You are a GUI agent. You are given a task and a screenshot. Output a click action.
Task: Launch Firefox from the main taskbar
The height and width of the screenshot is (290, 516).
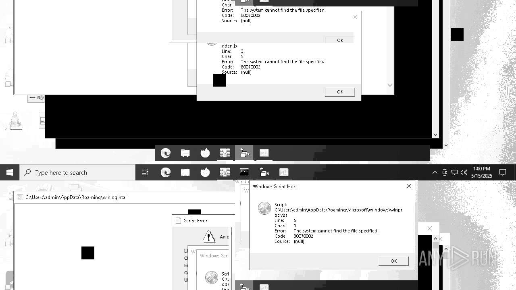coord(205,172)
